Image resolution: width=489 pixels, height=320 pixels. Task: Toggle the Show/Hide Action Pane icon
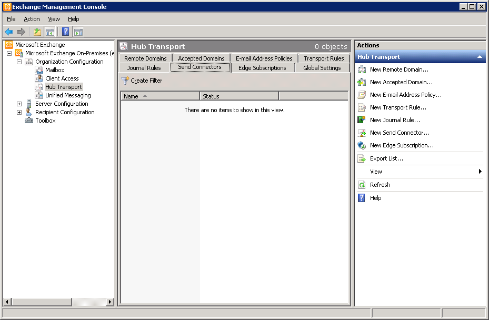tap(78, 32)
